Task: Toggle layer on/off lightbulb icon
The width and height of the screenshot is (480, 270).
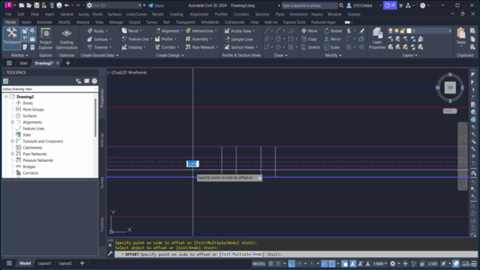Action: pyautogui.click(x=391, y=31)
